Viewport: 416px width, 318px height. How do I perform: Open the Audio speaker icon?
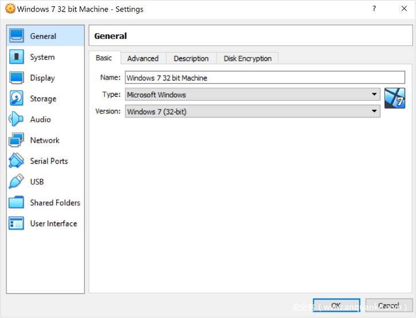point(17,119)
